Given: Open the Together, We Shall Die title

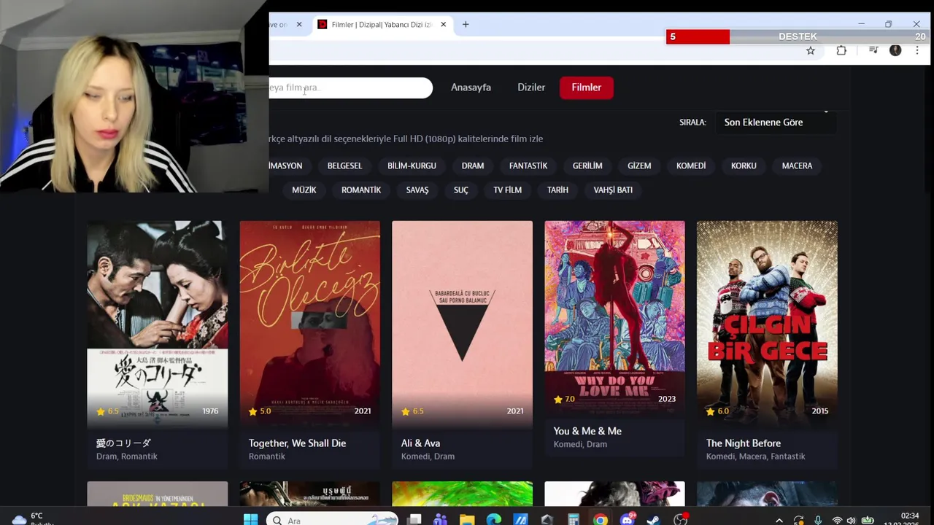Looking at the screenshot, I should [x=297, y=443].
